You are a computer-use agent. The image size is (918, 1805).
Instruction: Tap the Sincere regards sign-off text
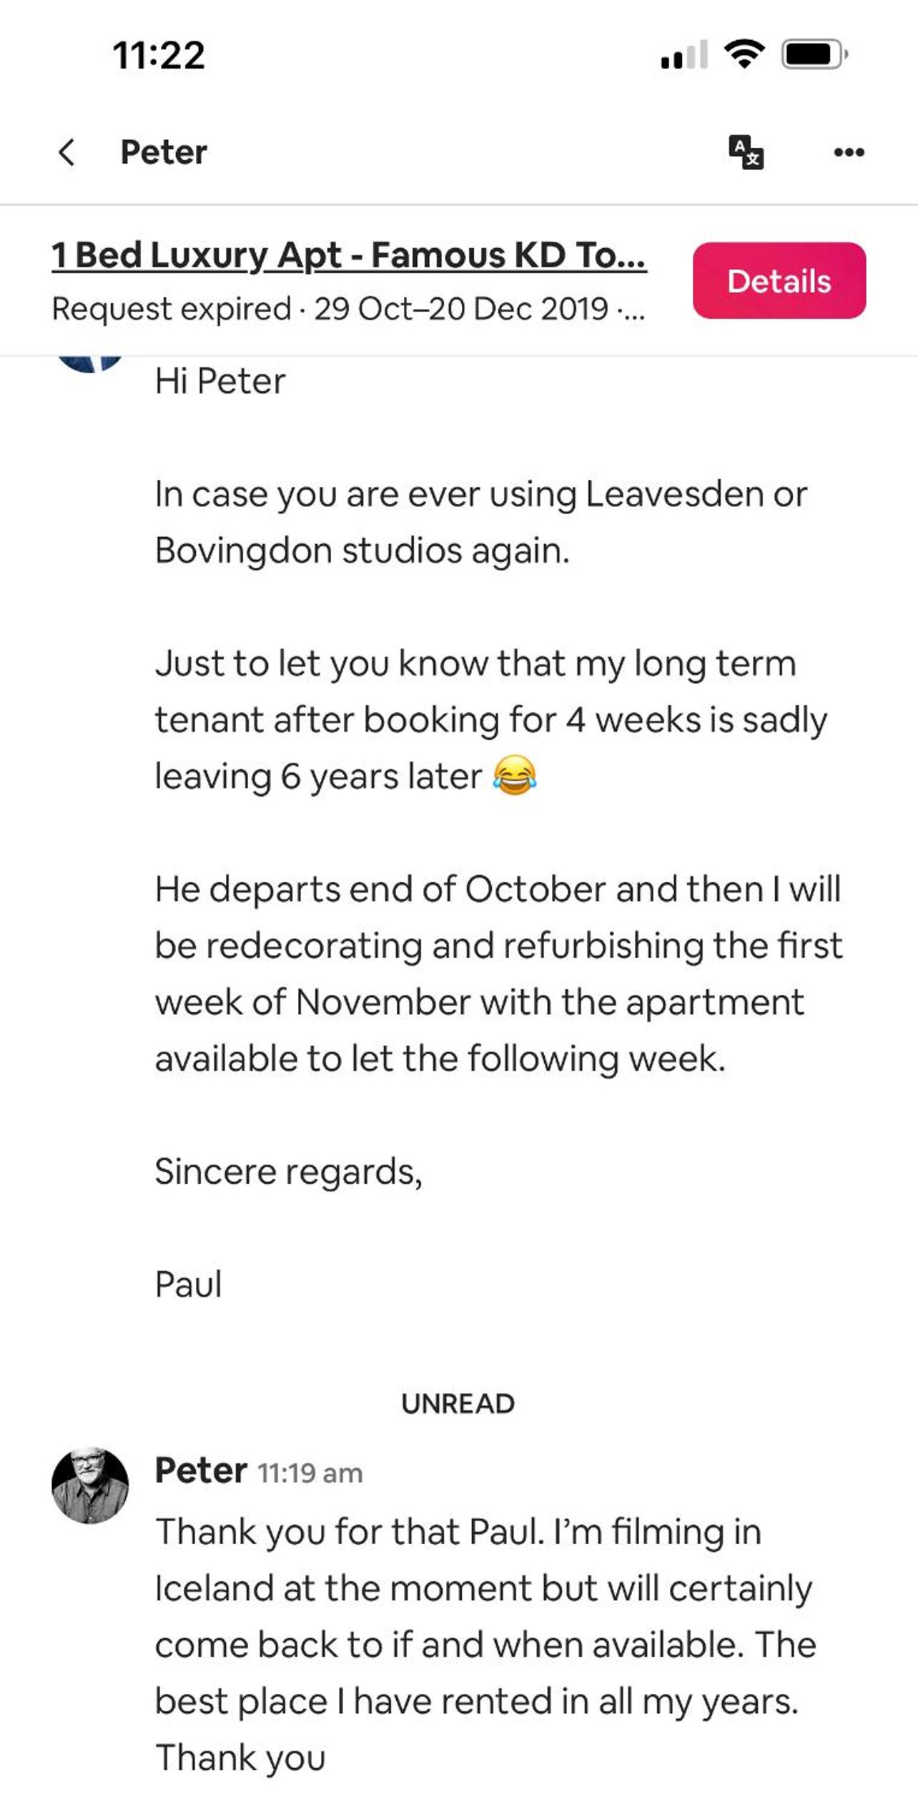tap(289, 1172)
